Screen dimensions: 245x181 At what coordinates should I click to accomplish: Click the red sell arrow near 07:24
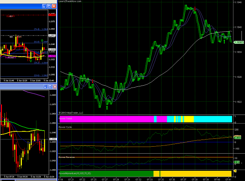[x=93, y=81]
